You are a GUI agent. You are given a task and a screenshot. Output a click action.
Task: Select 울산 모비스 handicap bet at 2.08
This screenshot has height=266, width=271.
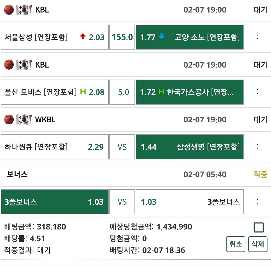point(55,92)
